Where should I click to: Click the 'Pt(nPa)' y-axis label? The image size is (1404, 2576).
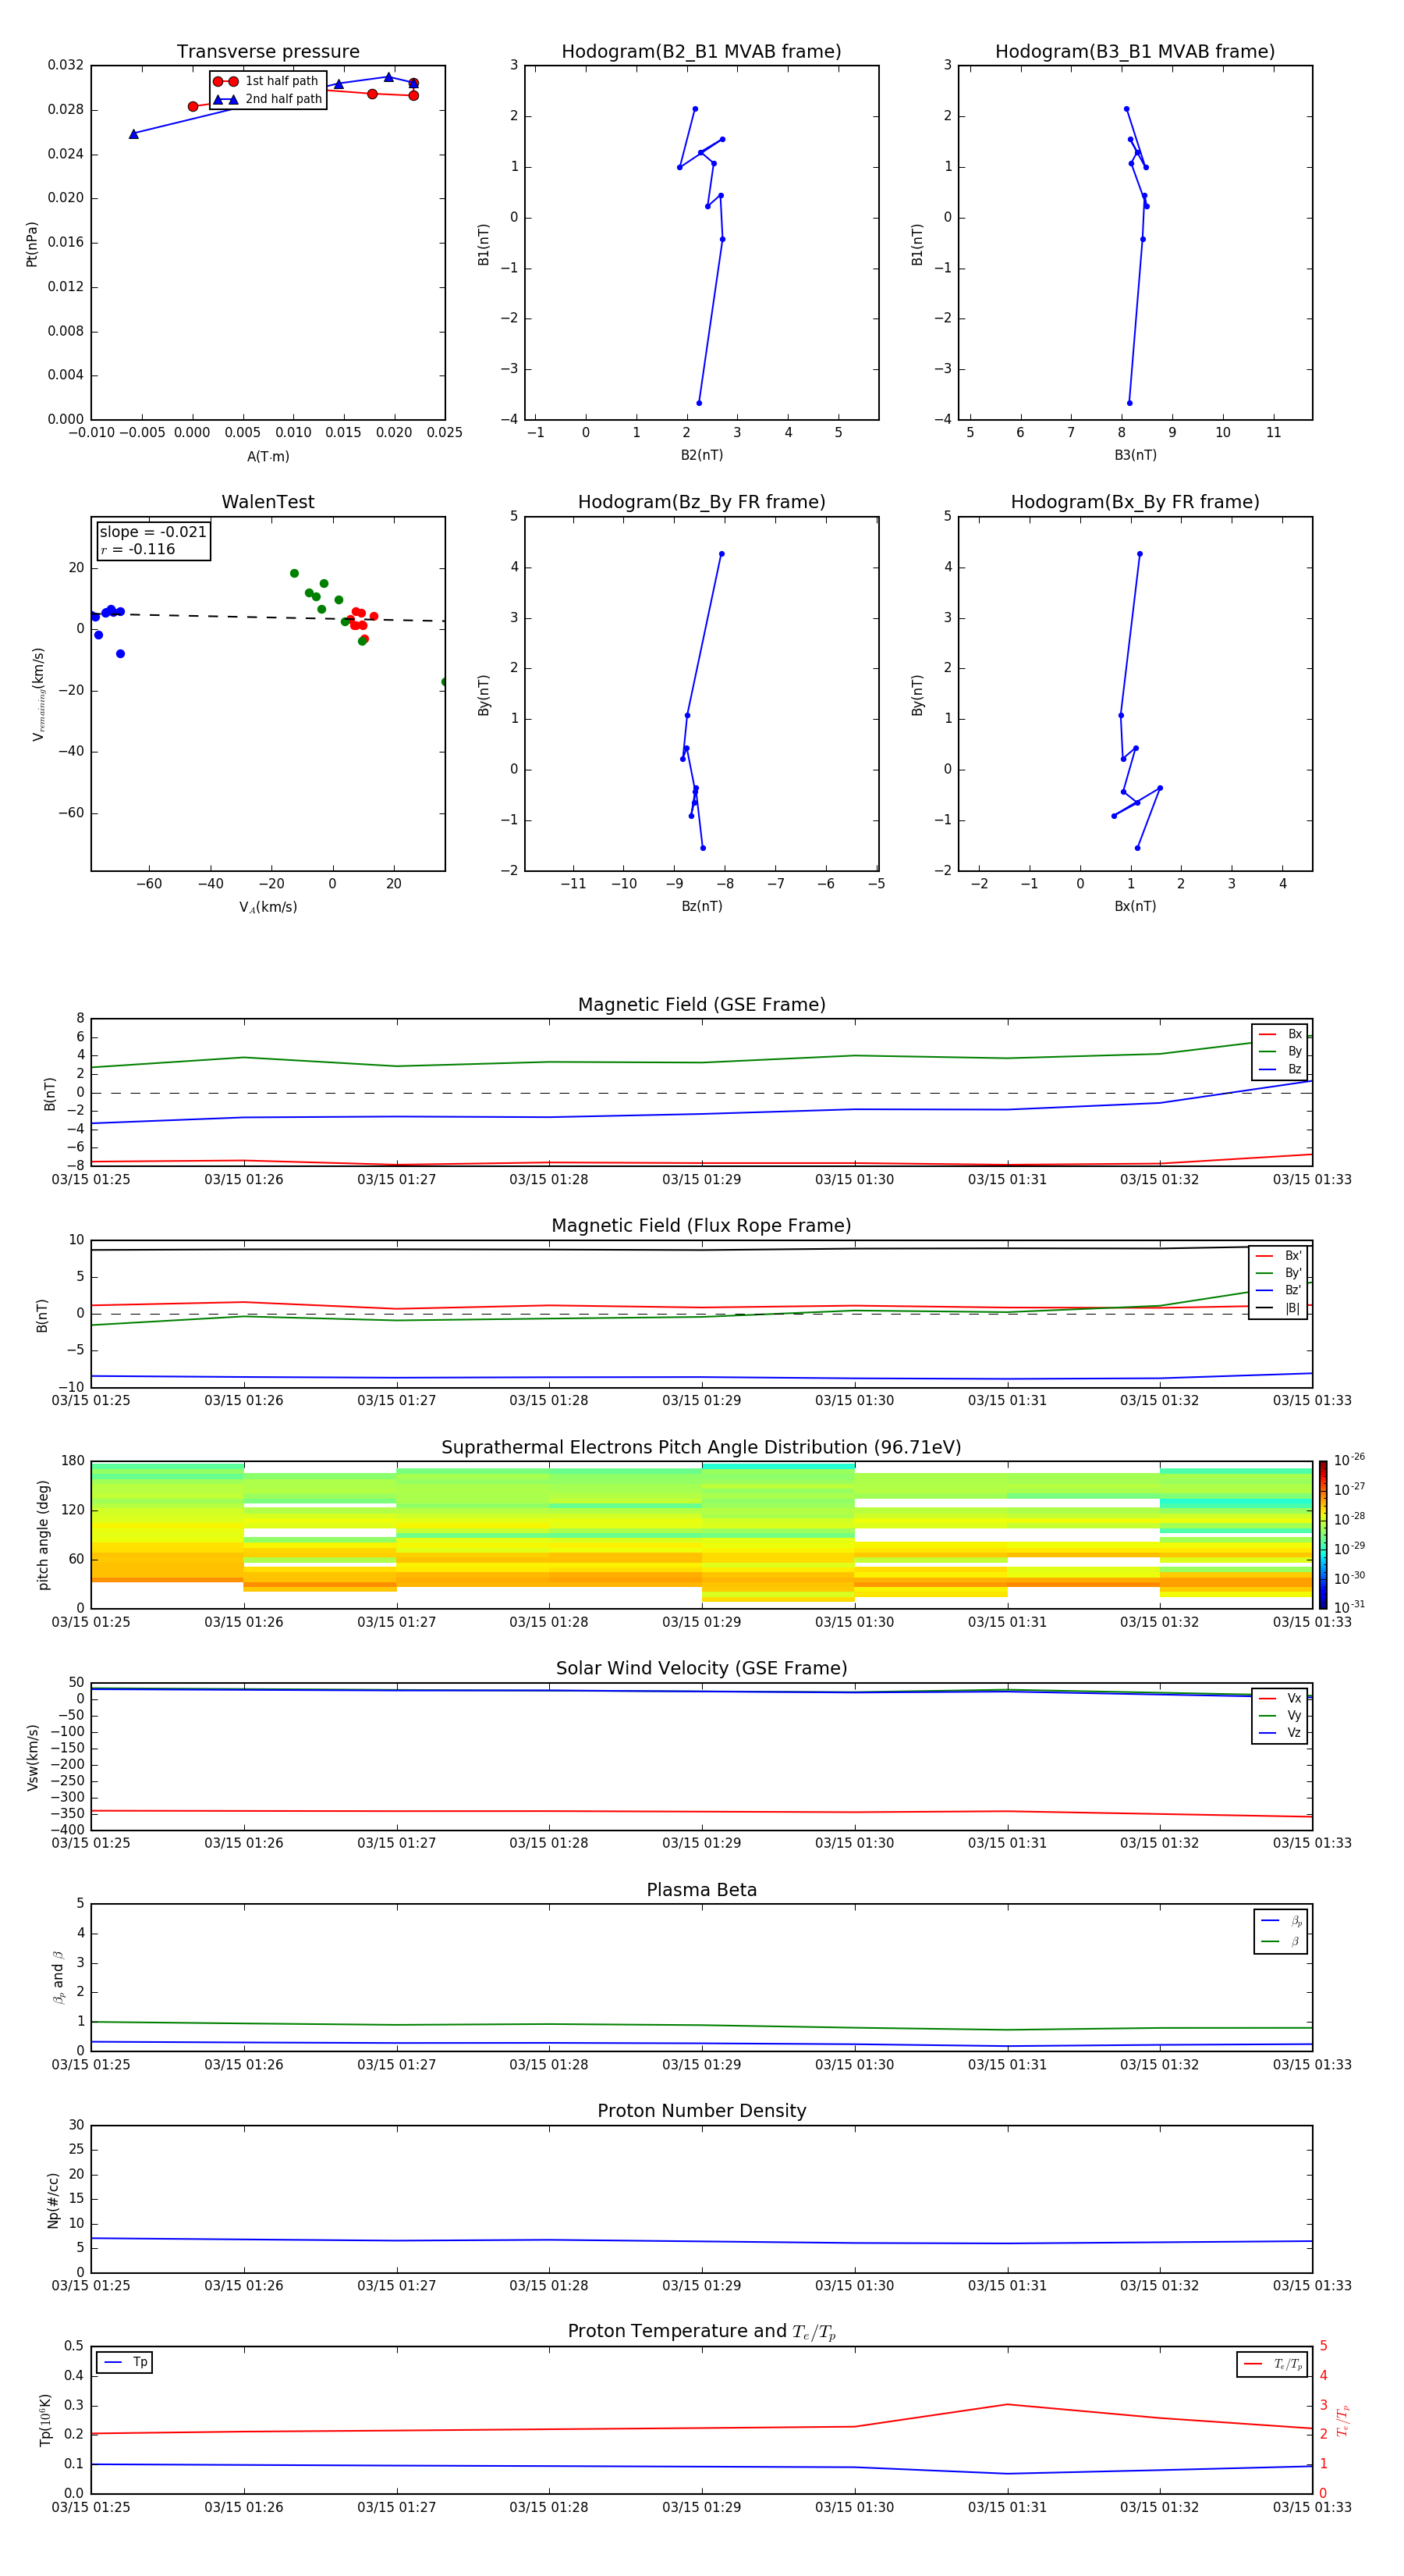(31, 244)
